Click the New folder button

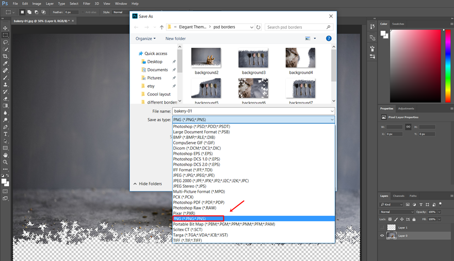coord(175,39)
